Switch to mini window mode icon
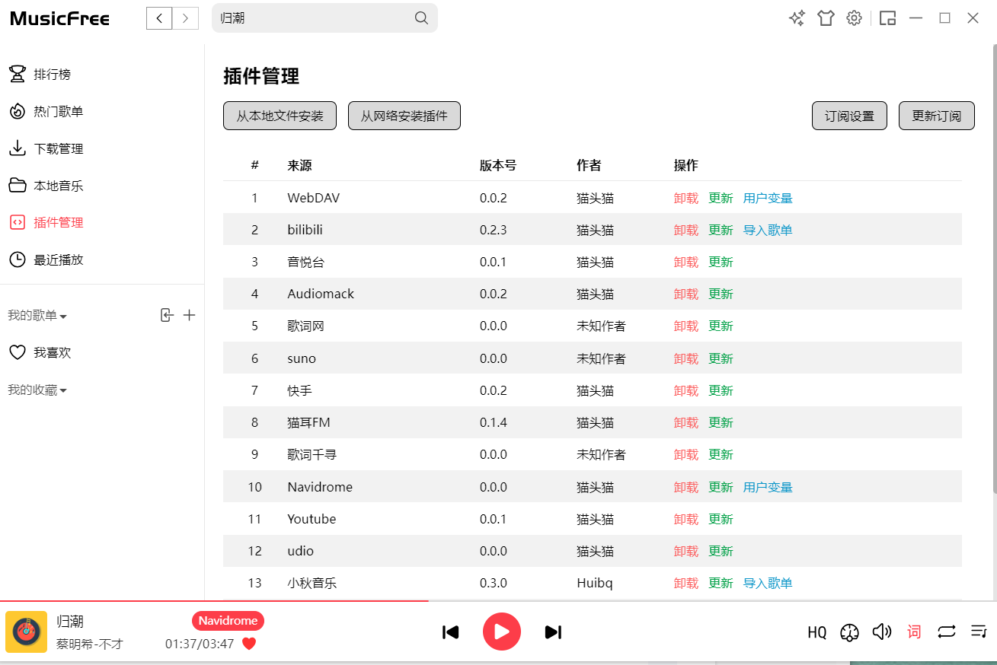 [887, 18]
